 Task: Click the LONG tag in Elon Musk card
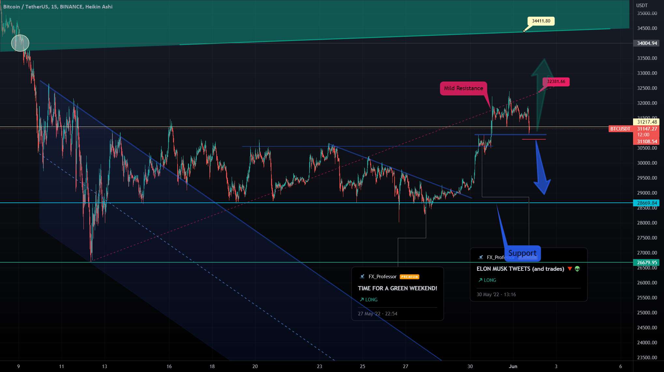click(487, 280)
